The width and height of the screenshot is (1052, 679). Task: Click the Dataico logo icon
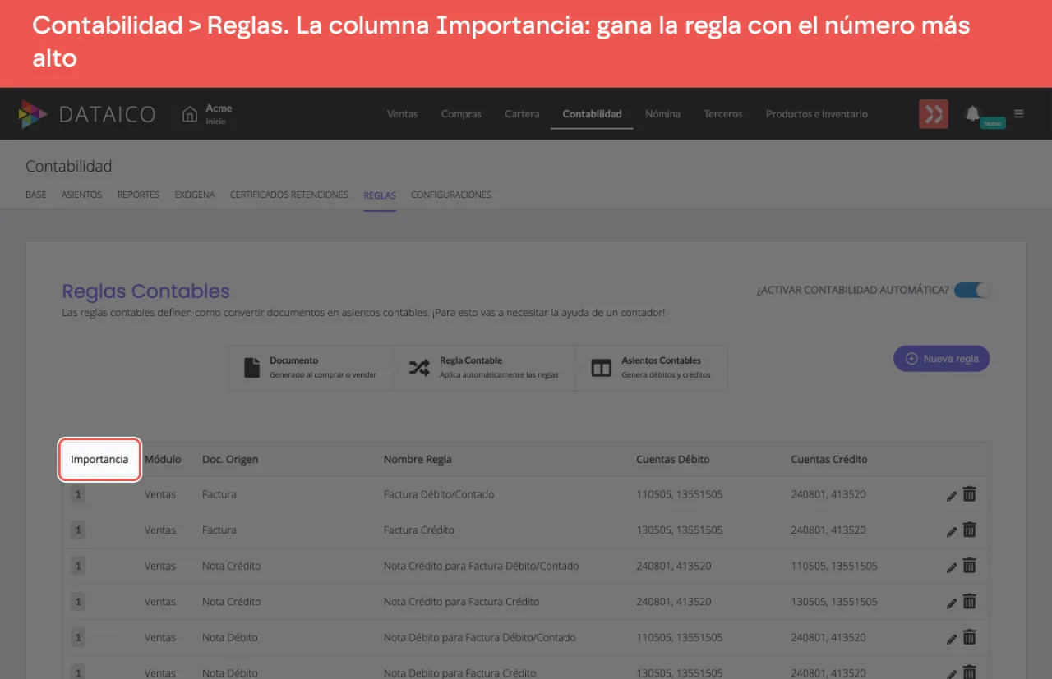33,114
